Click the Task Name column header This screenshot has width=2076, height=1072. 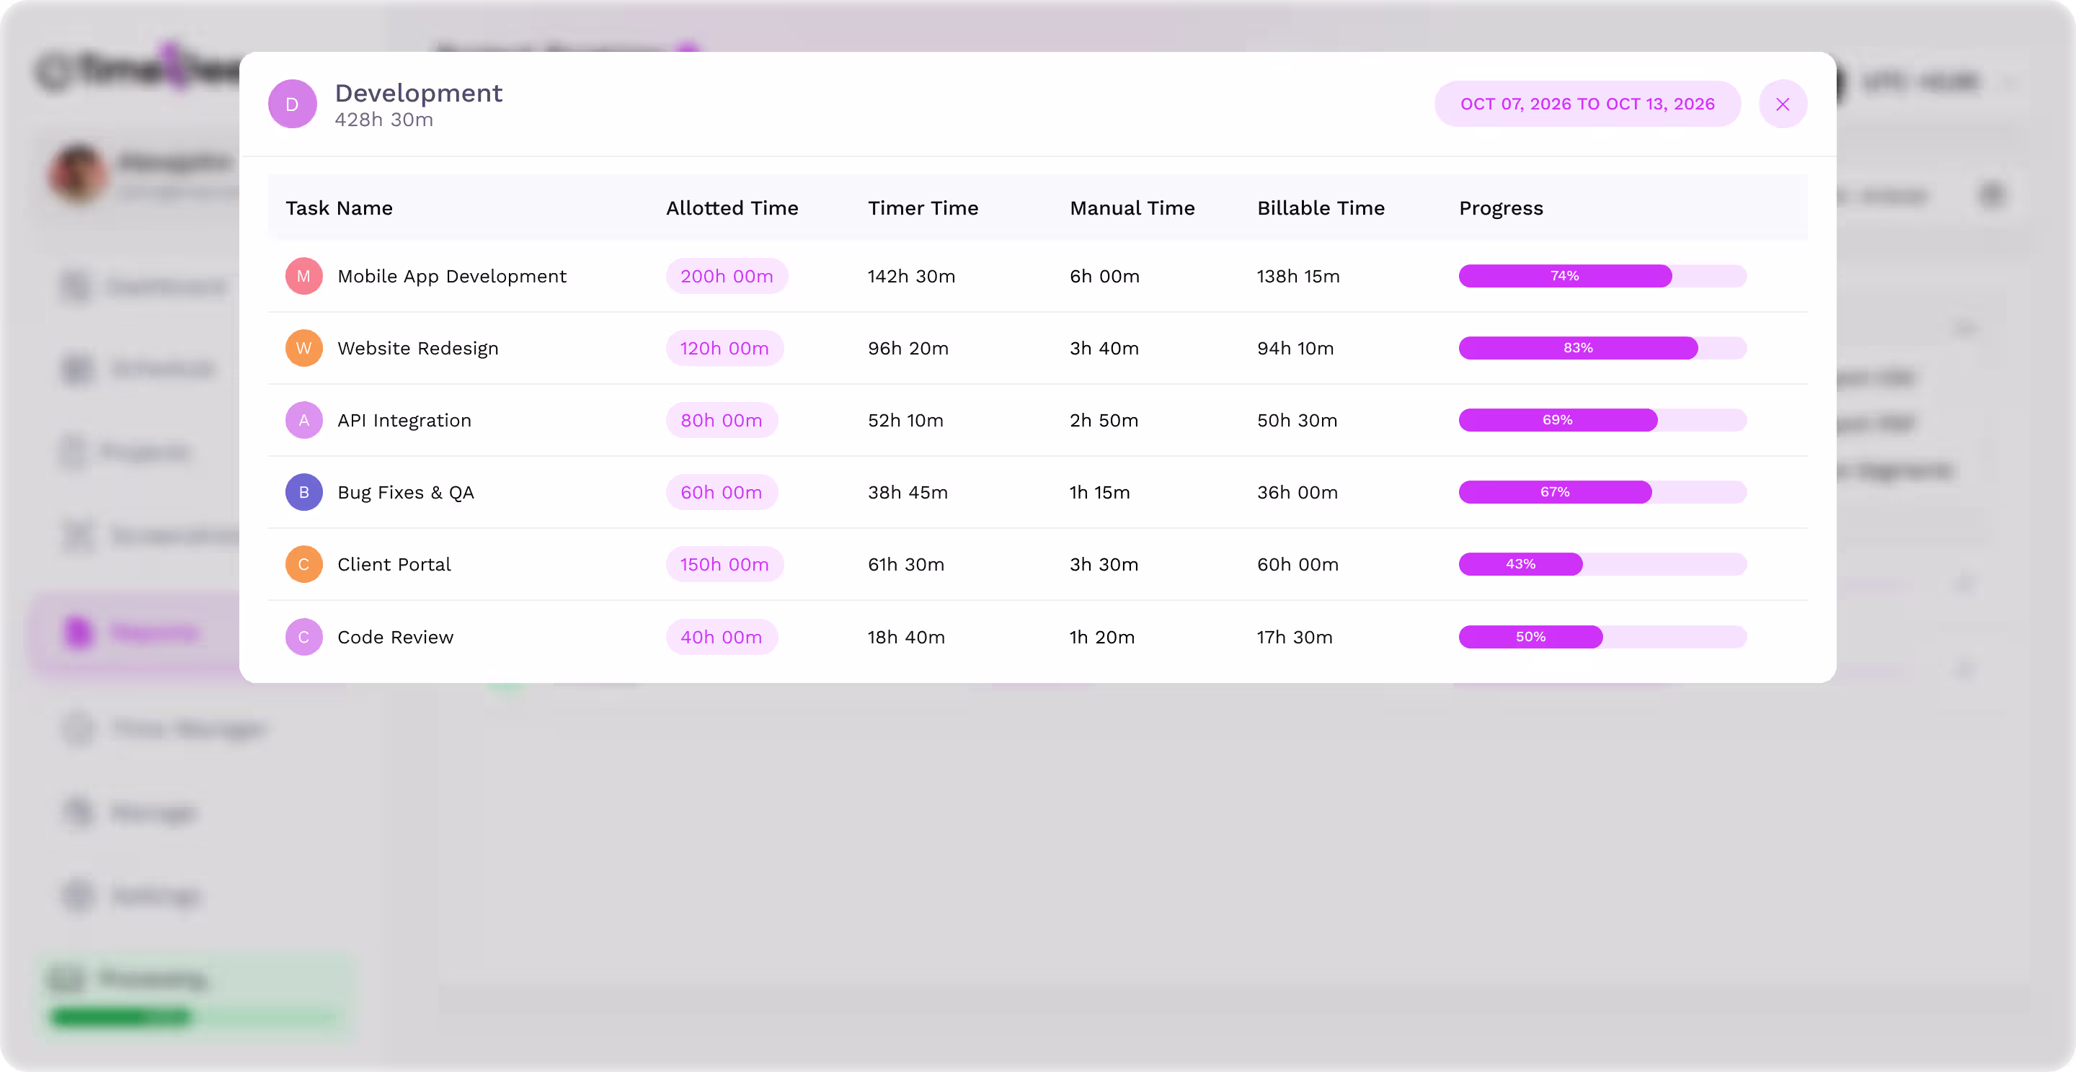tap(340, 207)
